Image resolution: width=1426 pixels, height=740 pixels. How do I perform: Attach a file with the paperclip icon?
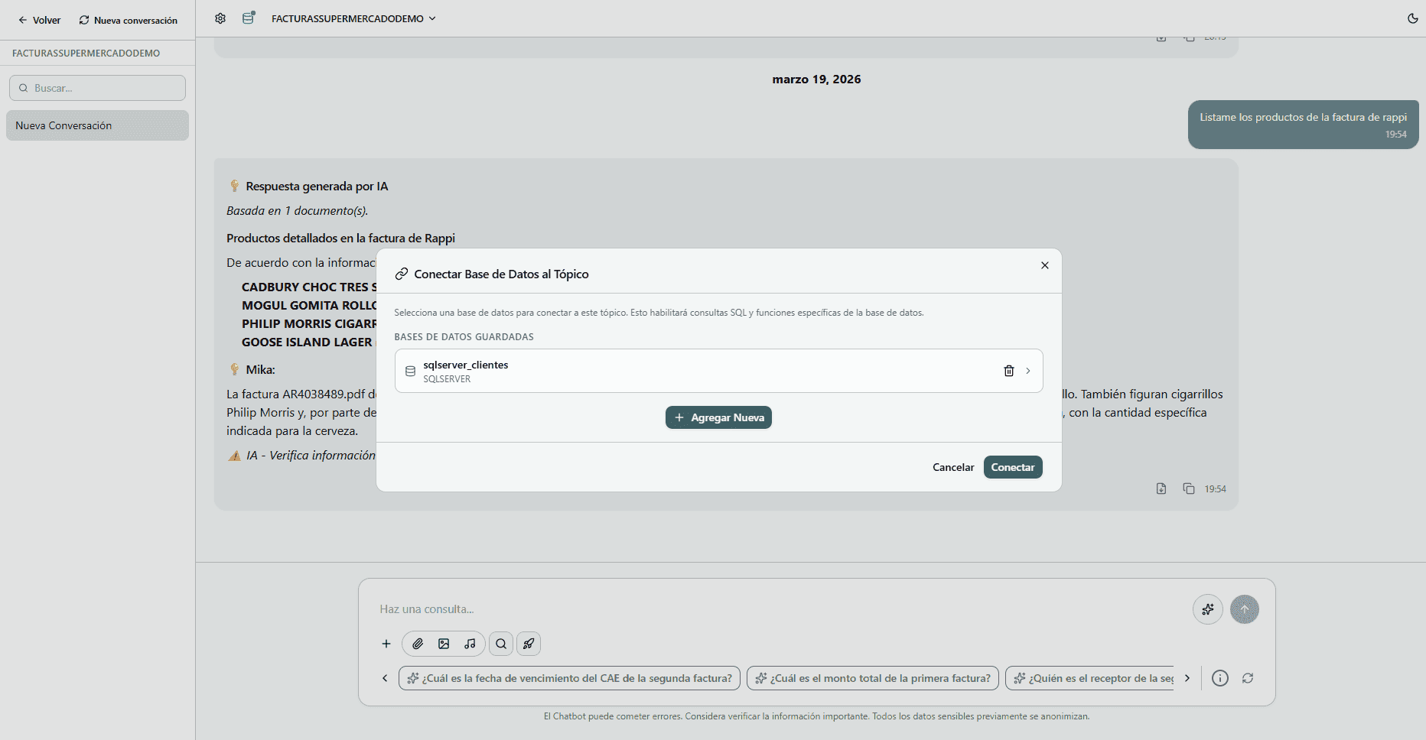click(418, 644)
